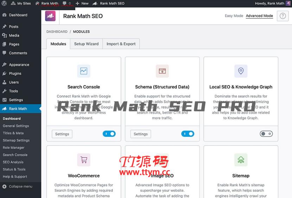This screenshot has width=292, height=198.
Task: Click the Posts pin icon
Action: 5,27
